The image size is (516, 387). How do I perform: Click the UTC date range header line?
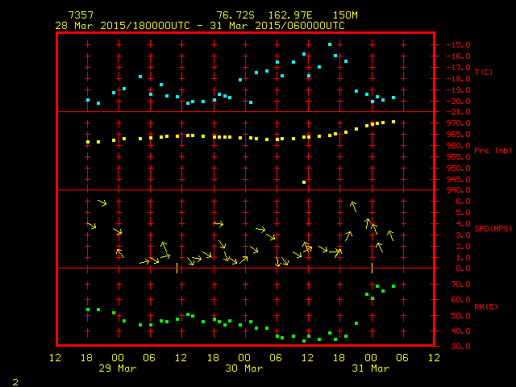point(200,26)
